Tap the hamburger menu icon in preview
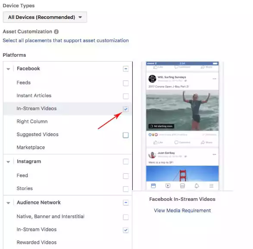This screenshot has height=249, width=253. click(x=211, y=186)
